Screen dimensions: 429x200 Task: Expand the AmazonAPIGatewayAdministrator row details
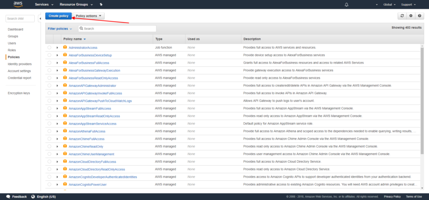pos(57,85)
